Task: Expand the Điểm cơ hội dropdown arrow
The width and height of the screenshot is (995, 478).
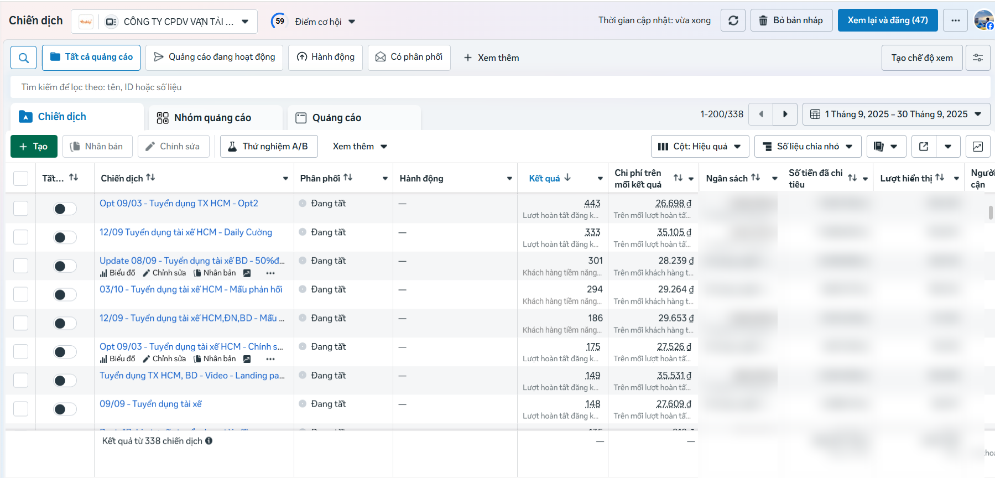Action: (352, 22)
